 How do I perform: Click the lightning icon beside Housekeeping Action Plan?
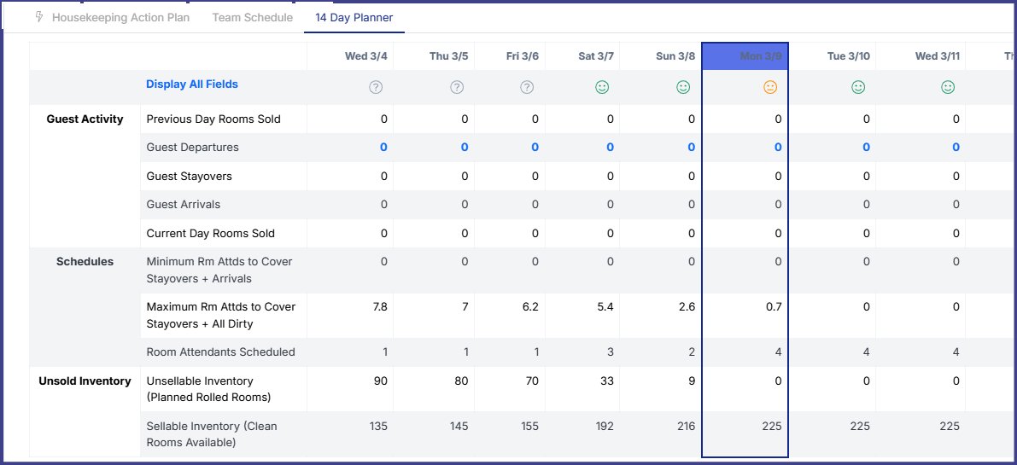coord(39,17)
